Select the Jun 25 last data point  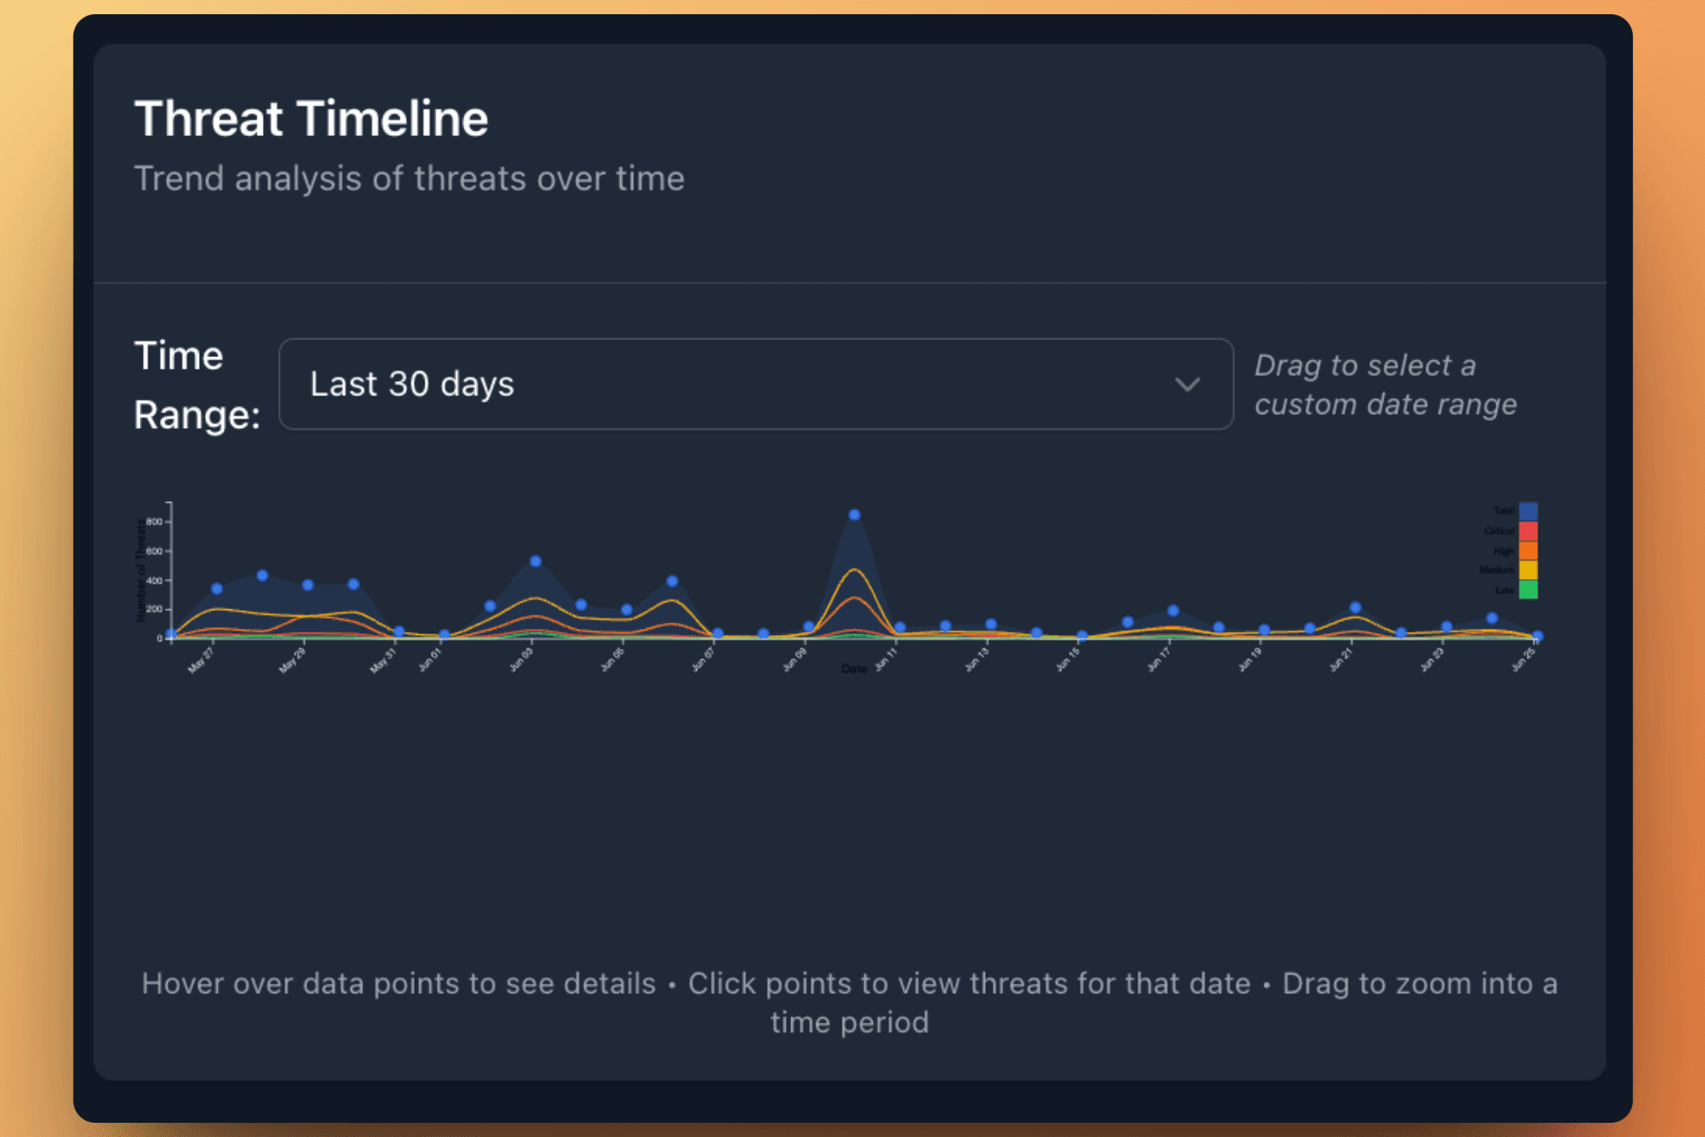(x=1537, y=636)
